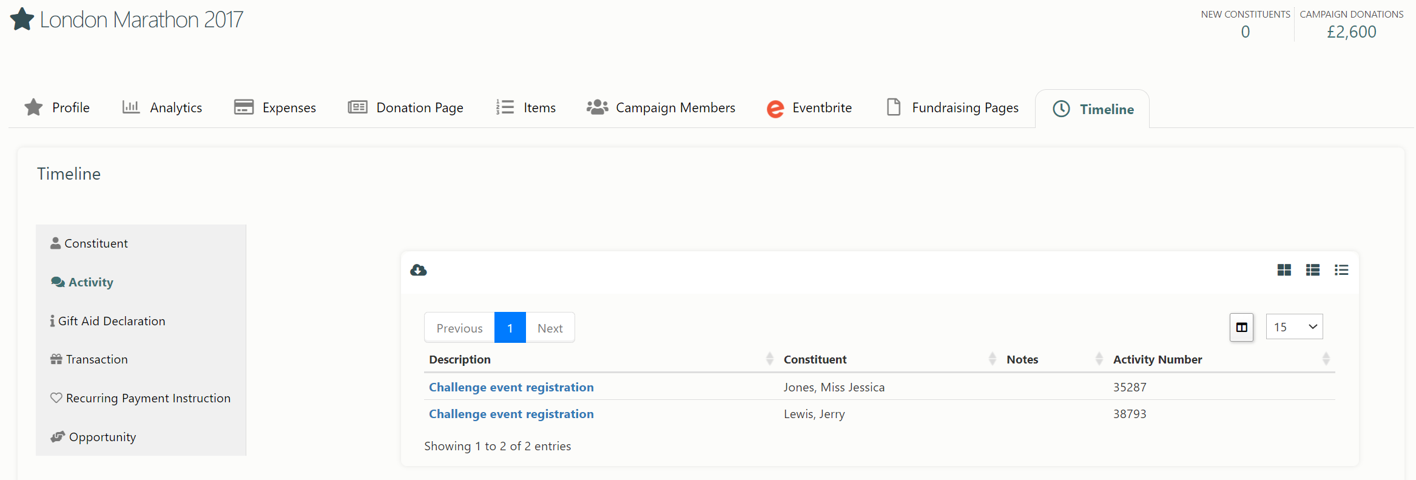Click the Campaign Members people icon
The height and width of the screenshot is (480, 1416).
tap(598, 107)
